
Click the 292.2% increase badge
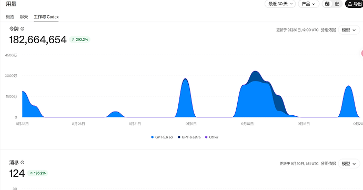80,39
